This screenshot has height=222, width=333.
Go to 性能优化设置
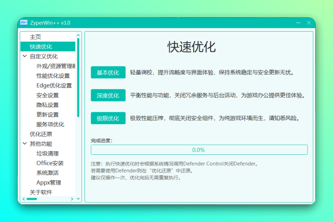53,76
